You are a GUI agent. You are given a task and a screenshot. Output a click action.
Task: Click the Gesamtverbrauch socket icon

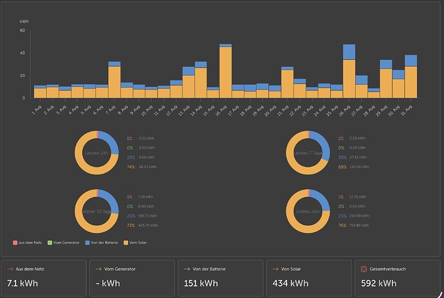364,269
